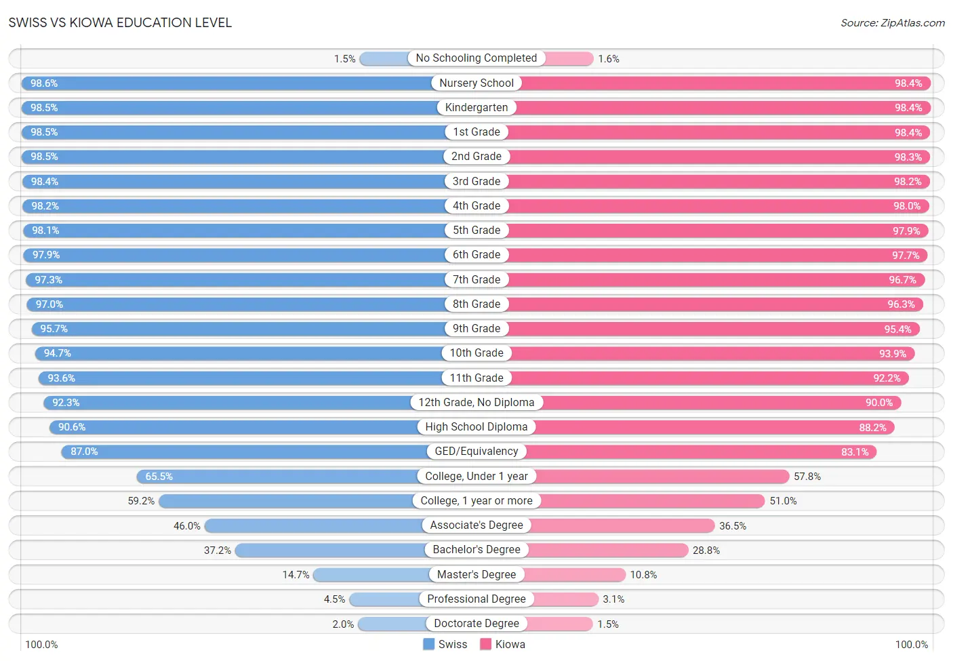Click the GED/Equivalency label

point(476,452)
